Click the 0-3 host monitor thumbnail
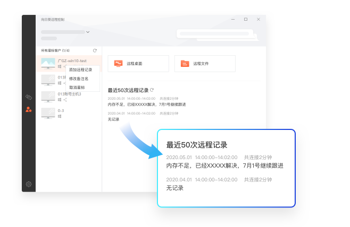This screenshot has width=350, height=227. coord(48,113)
